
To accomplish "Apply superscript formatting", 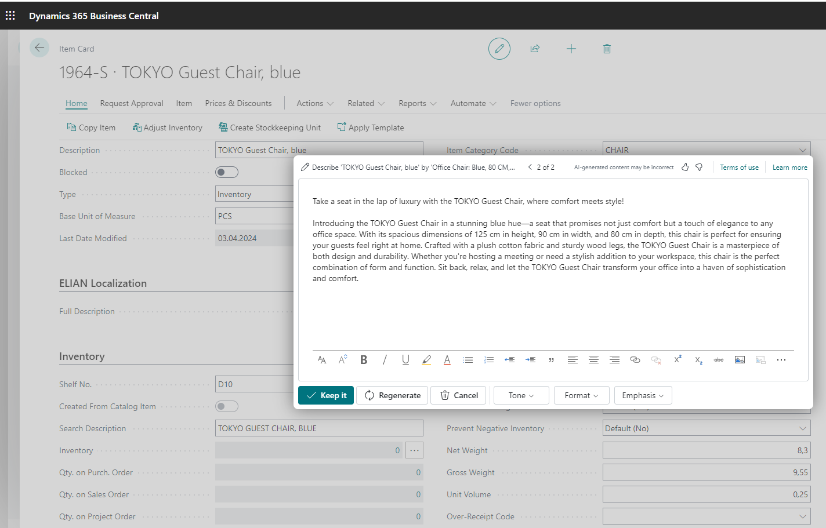I will [677, 360].
